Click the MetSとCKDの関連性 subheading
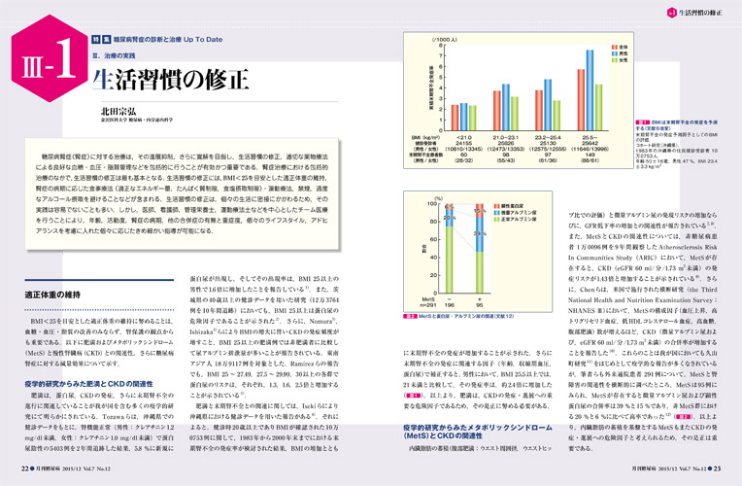The image size is (742, 486). pos(478,431)
